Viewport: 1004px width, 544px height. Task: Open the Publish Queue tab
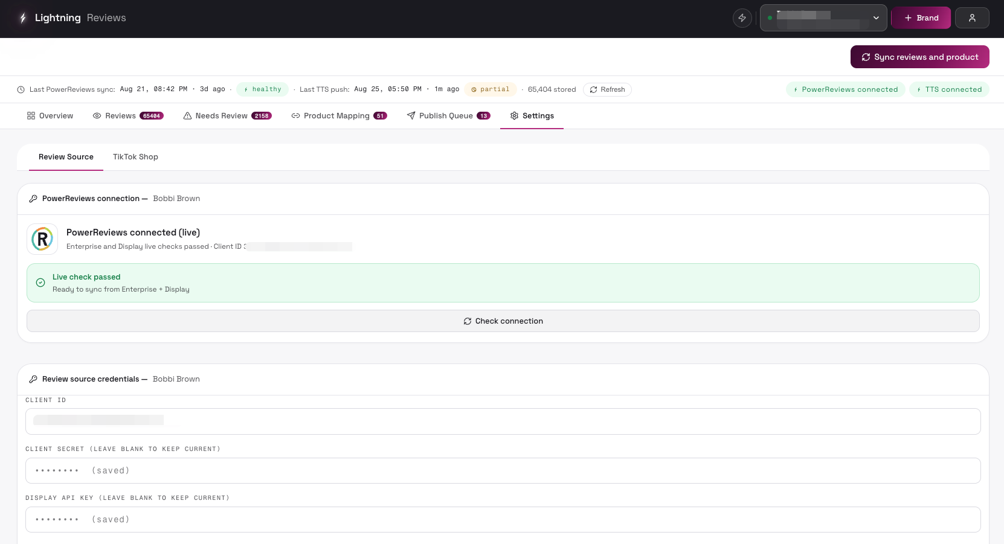(448, 116)
